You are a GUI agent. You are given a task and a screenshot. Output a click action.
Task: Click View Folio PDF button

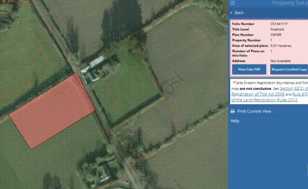[x=249, y=69]
